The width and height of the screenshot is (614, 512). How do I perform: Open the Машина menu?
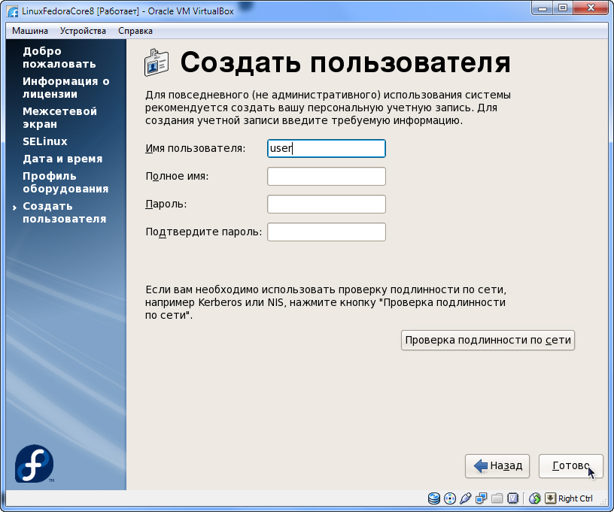pyautogui.click(x=30, y=31)
